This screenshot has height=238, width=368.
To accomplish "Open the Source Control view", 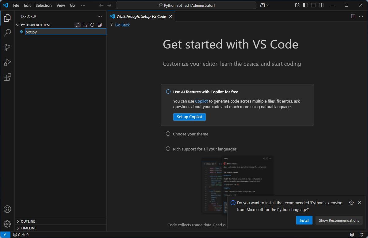I will coord(7,48).
